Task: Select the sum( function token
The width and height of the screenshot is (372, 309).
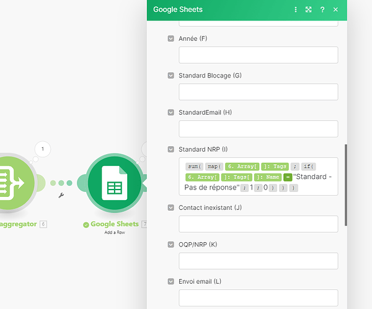Action: (194, 167)
